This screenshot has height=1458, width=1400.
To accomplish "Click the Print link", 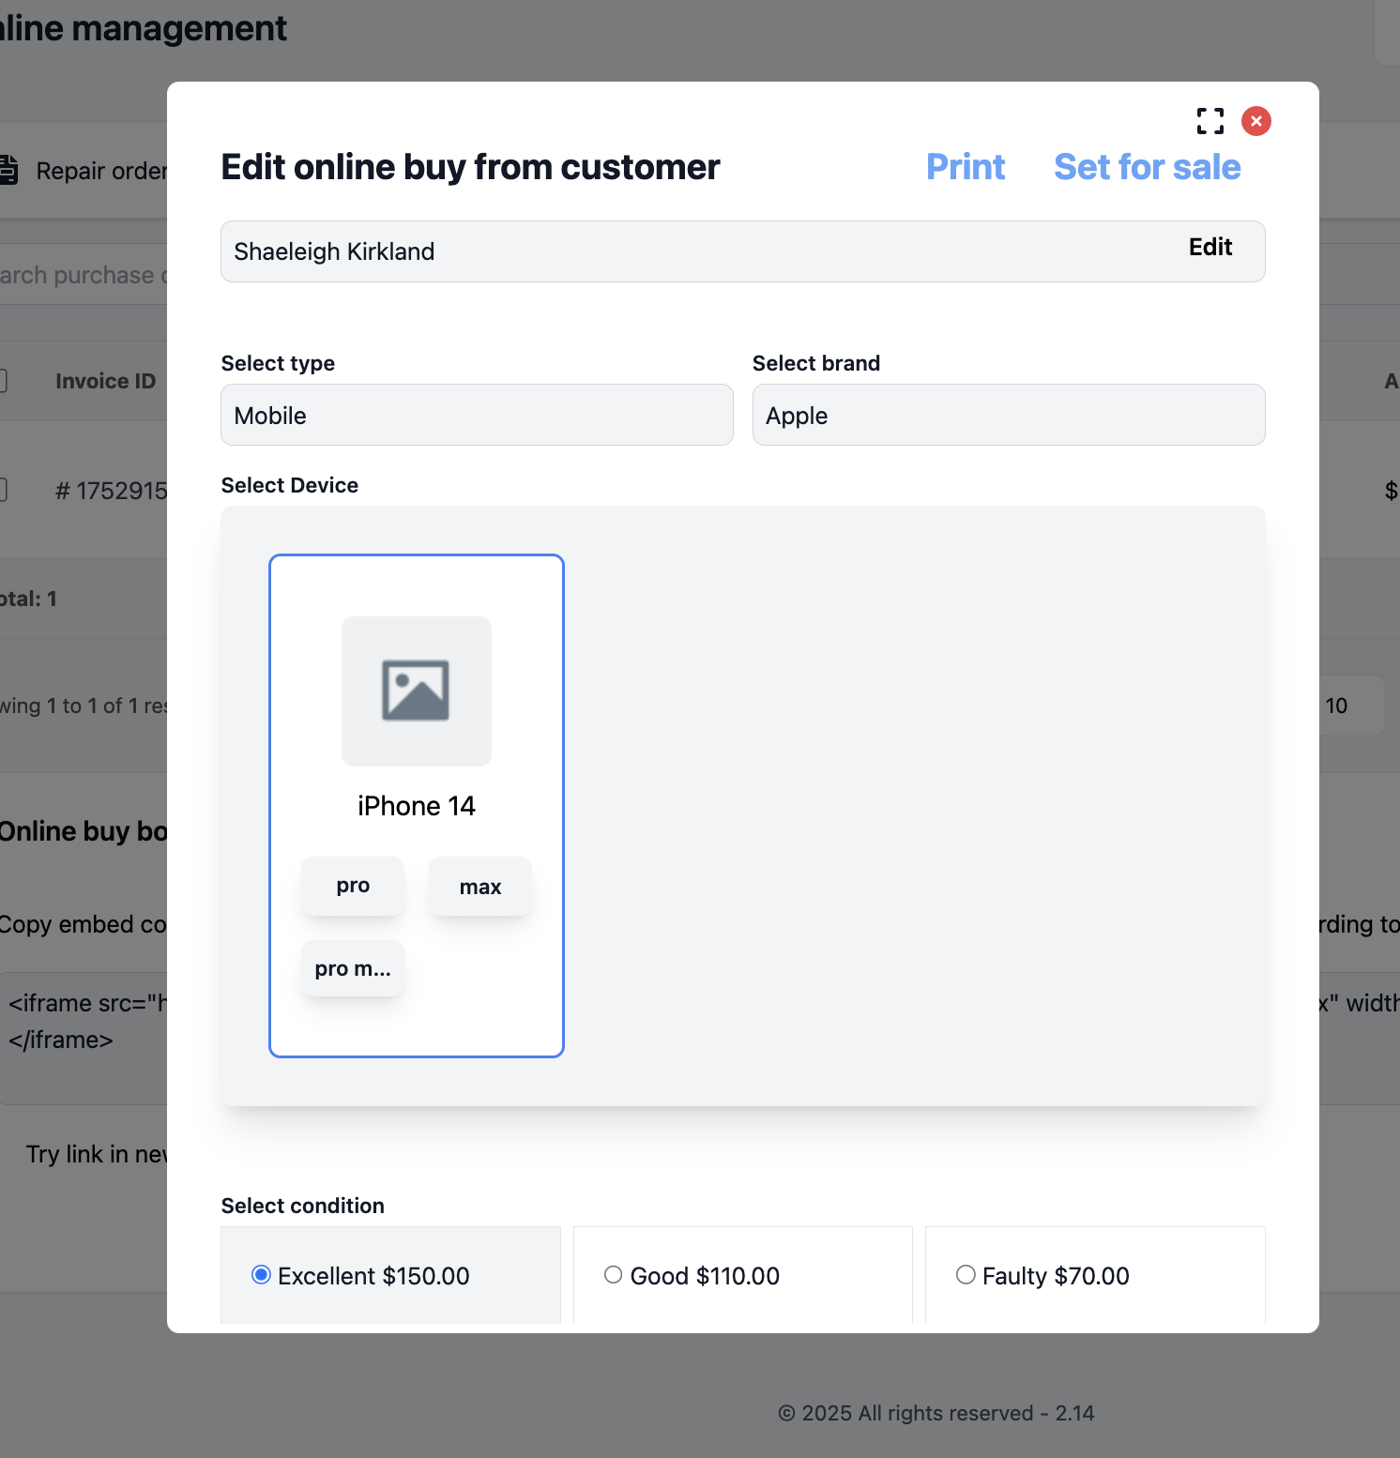I will pos(965,167).
